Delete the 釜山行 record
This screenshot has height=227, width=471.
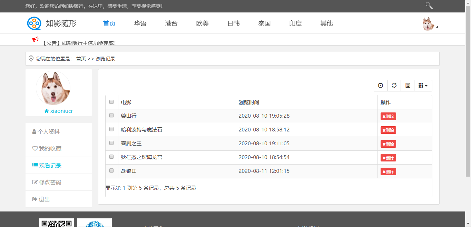click(388, 116)
